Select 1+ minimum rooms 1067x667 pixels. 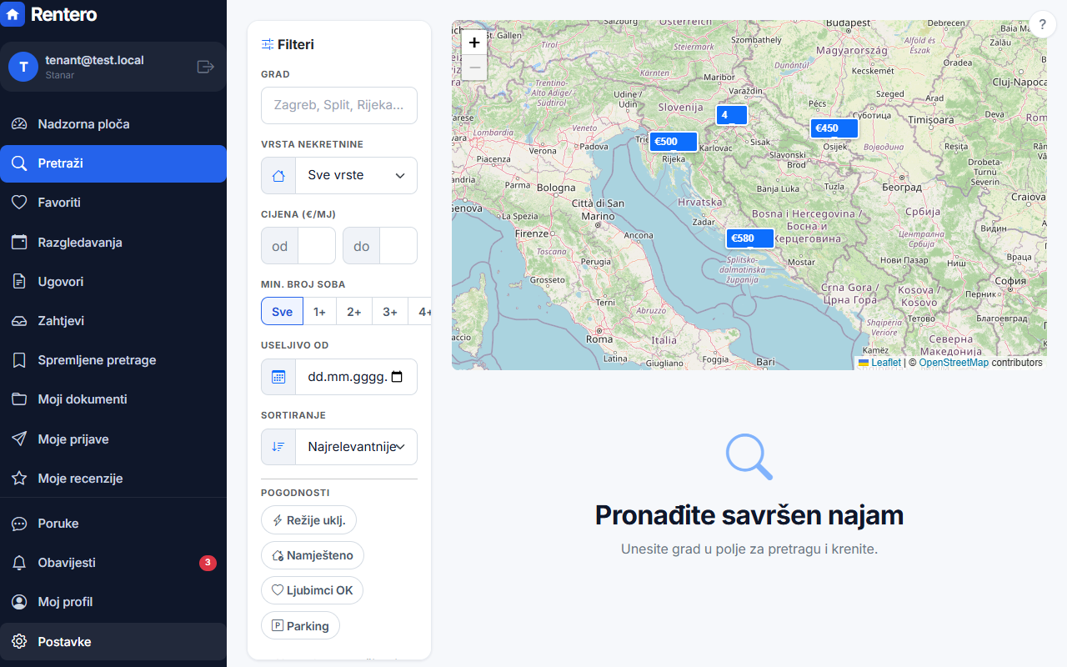point(319,312)
